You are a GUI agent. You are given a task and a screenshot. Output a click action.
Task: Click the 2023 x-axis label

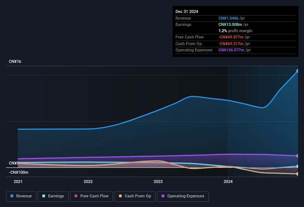click(158, 181)
